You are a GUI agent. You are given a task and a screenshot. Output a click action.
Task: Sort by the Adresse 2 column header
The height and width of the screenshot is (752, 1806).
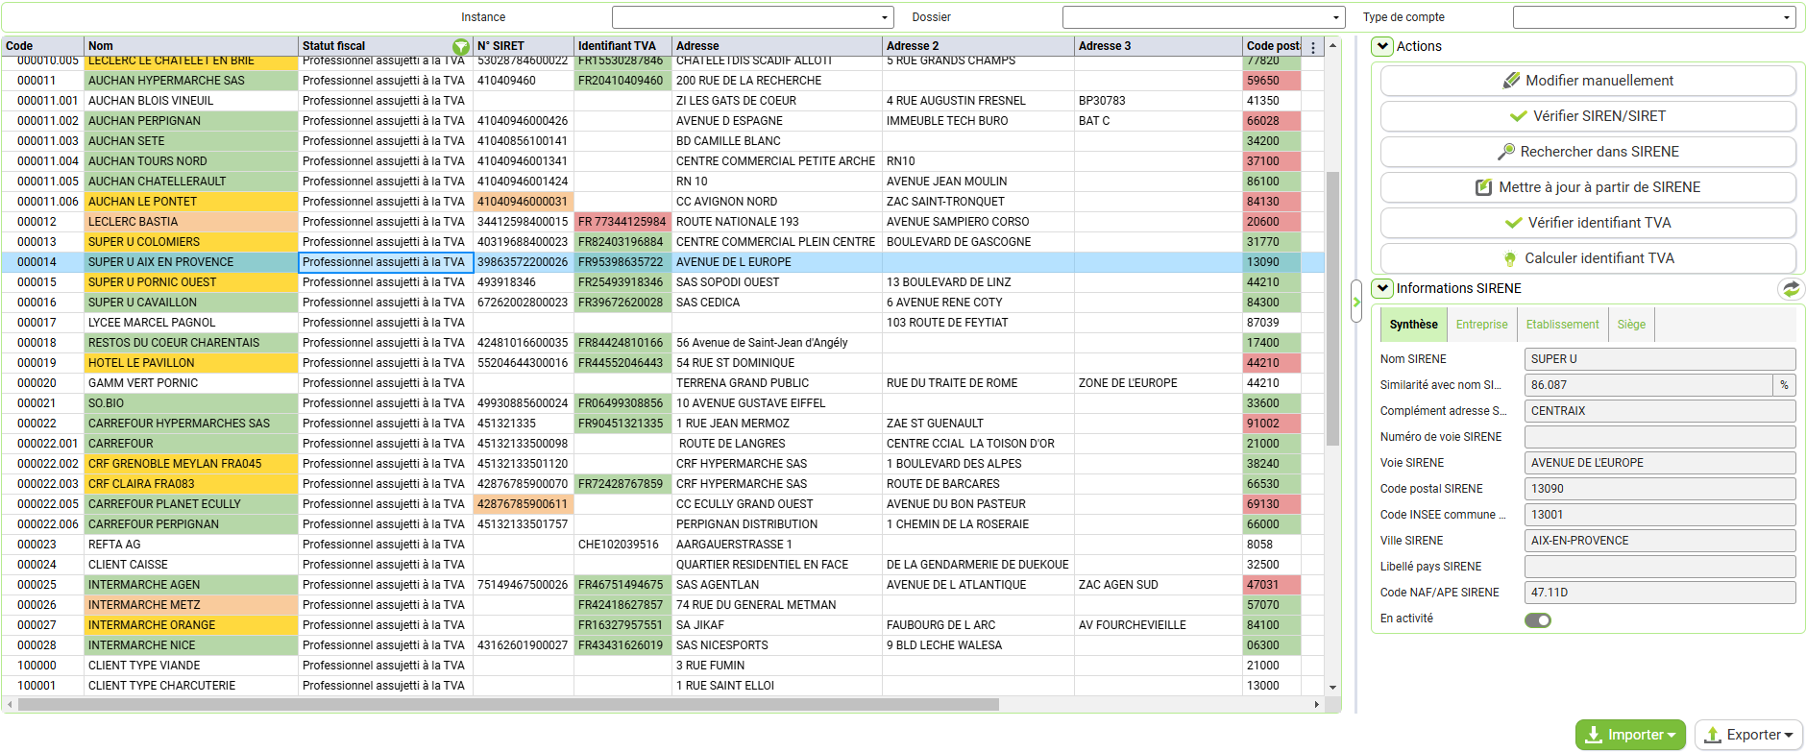point(978,46)
